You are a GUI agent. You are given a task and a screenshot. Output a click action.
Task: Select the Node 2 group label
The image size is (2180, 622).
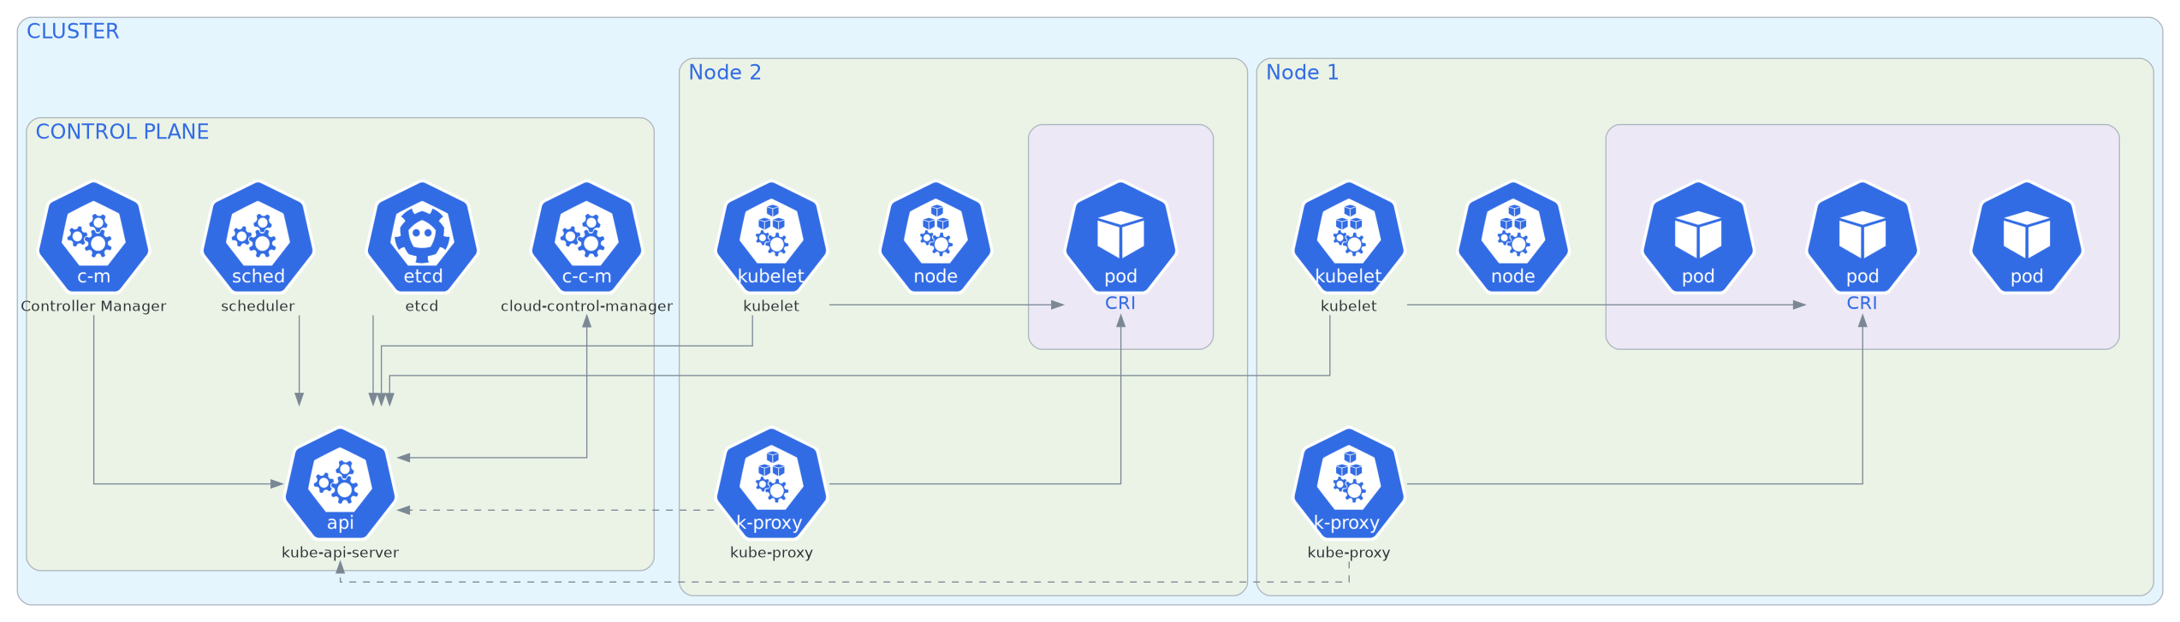click(725, 73)
